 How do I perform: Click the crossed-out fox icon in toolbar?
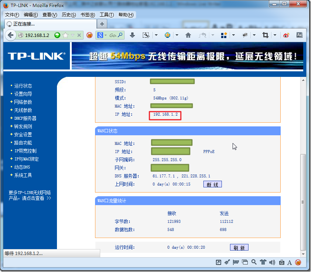[x=89, y=35]
